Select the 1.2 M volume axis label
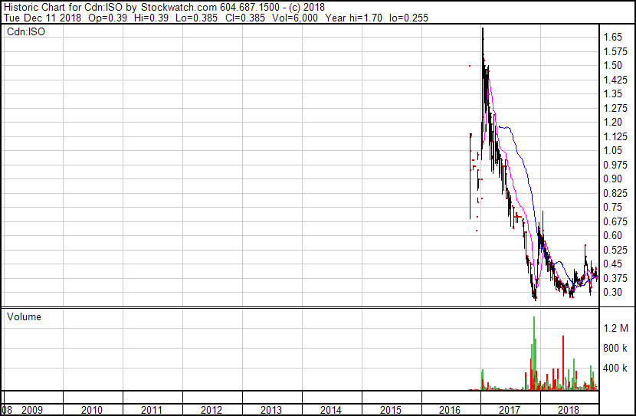Viewport: 636px width, 416px height. click(x=615, y=328)
